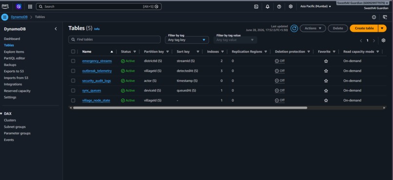This screenshot has width=393, height=180.
Task: Open the Info link next to Tables
Action: tap(97, 29)
